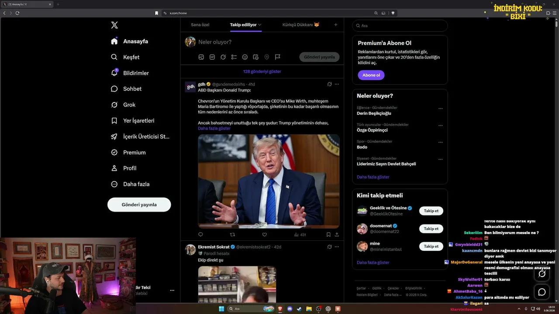559x314 pixels.
Task: Follow Geeklik ve Ötesine
Action: click(x=431, y=211)
